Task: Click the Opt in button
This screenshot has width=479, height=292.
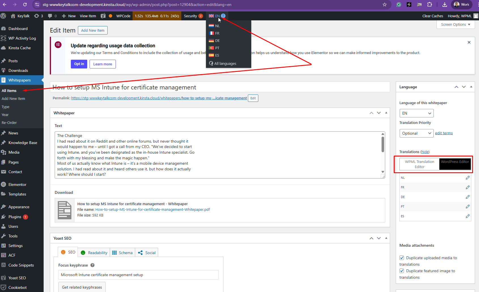Action: coord(79,64)
